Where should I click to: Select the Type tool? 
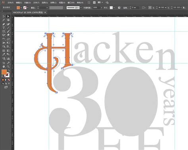(x=4, y=28)
